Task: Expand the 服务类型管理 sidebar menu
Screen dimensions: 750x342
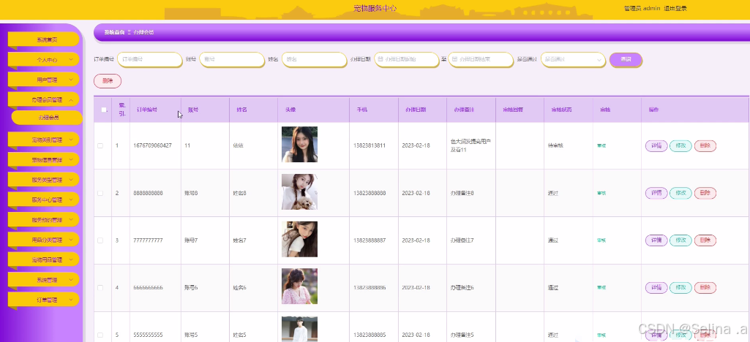Action: (43, 180)
